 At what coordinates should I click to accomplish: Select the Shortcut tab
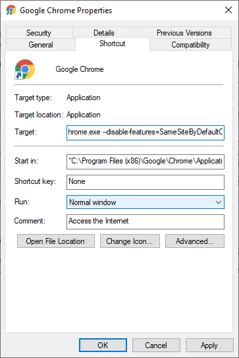coord(113,44)
